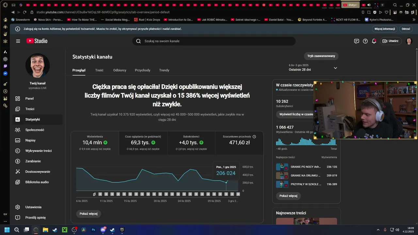Open ChatGPT in Opera sidebar
This screenshot has width=418, height=235.
pos(5,59)
